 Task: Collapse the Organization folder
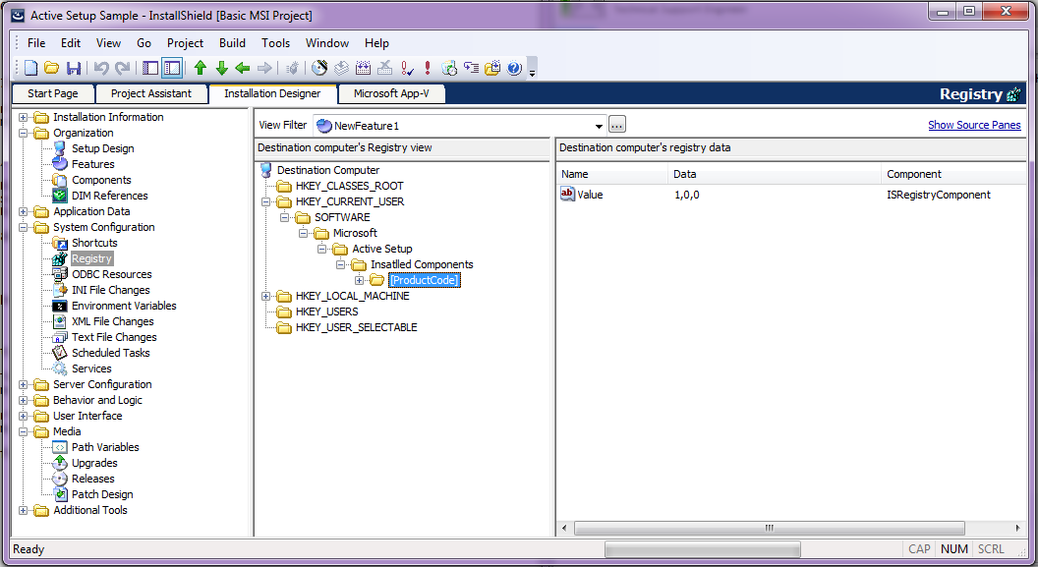click(x=24, y=133)
